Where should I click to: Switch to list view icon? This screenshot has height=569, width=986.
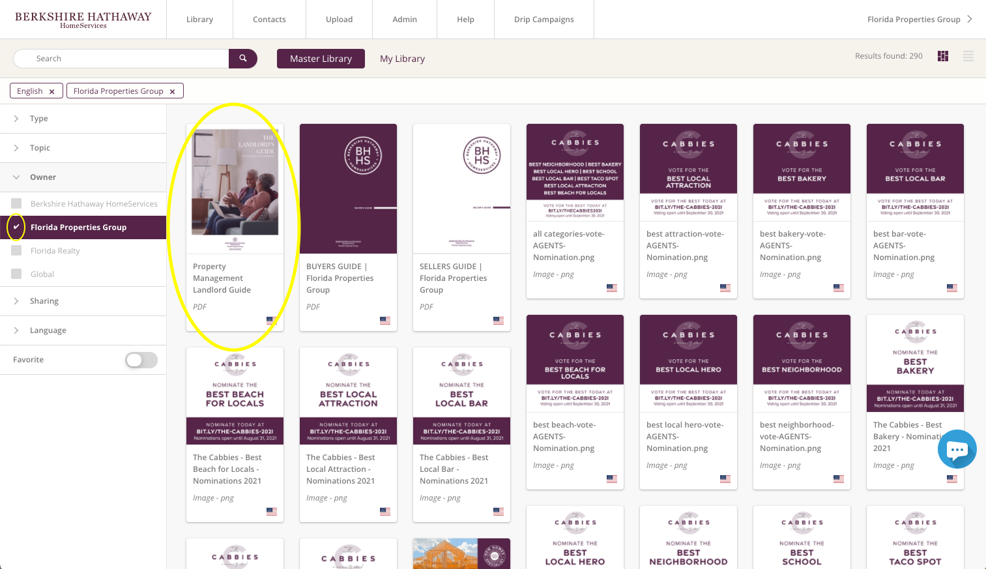pos(968,56)
